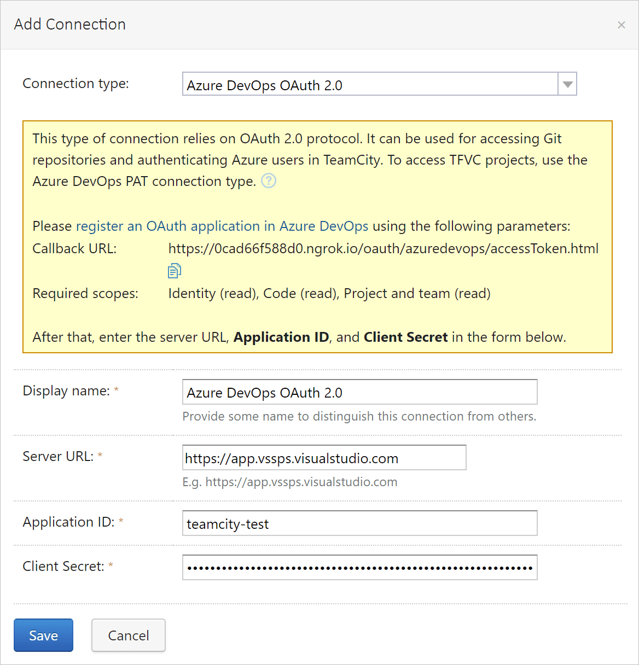Viewport: 639px width, 665px height.
Task: Open help icon next to PAT connection type
Action: pyautogui.click(x=269, y=181)
